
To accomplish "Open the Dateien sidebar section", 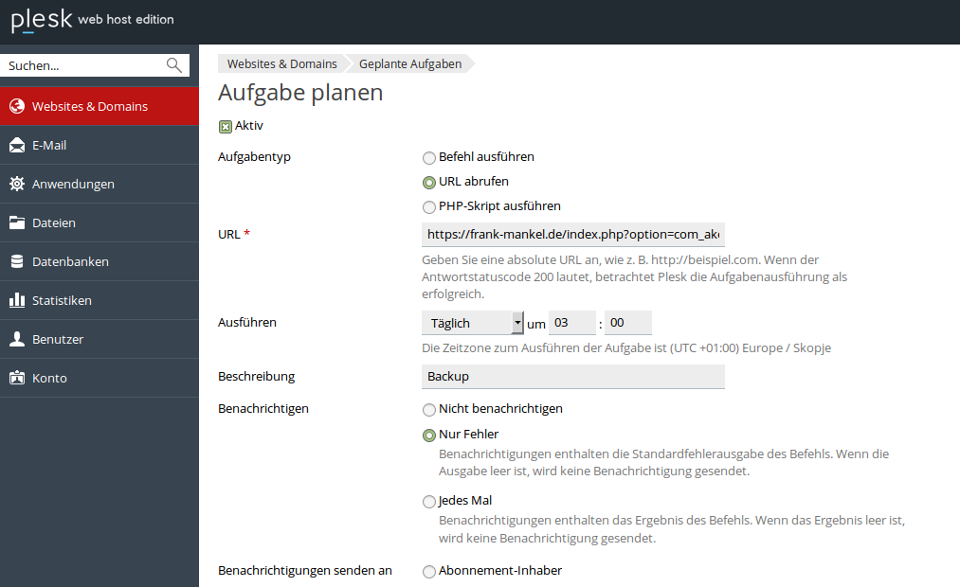I will click(x=100, y=222).
